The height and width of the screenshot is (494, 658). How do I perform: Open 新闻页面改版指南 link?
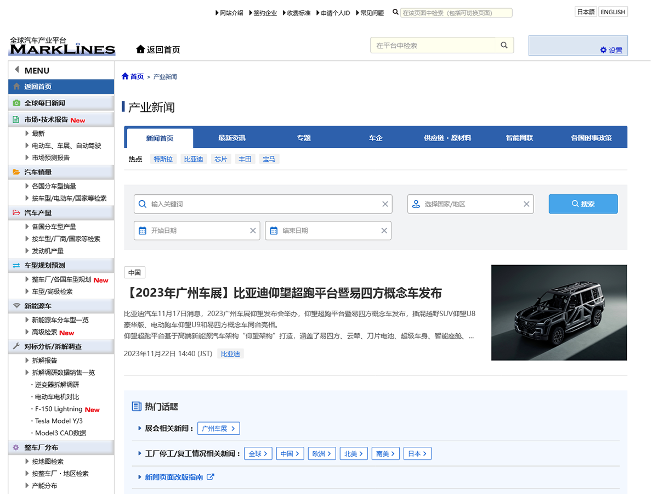coord(174,477)
